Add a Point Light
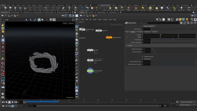The width and height of the screenshot is (197, 111). pos(110,9)
